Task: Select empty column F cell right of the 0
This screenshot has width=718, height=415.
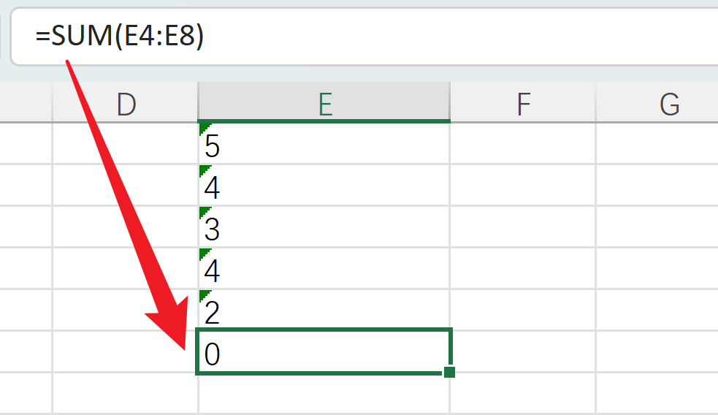Action: pyautogui.click(x=523, y=352)
